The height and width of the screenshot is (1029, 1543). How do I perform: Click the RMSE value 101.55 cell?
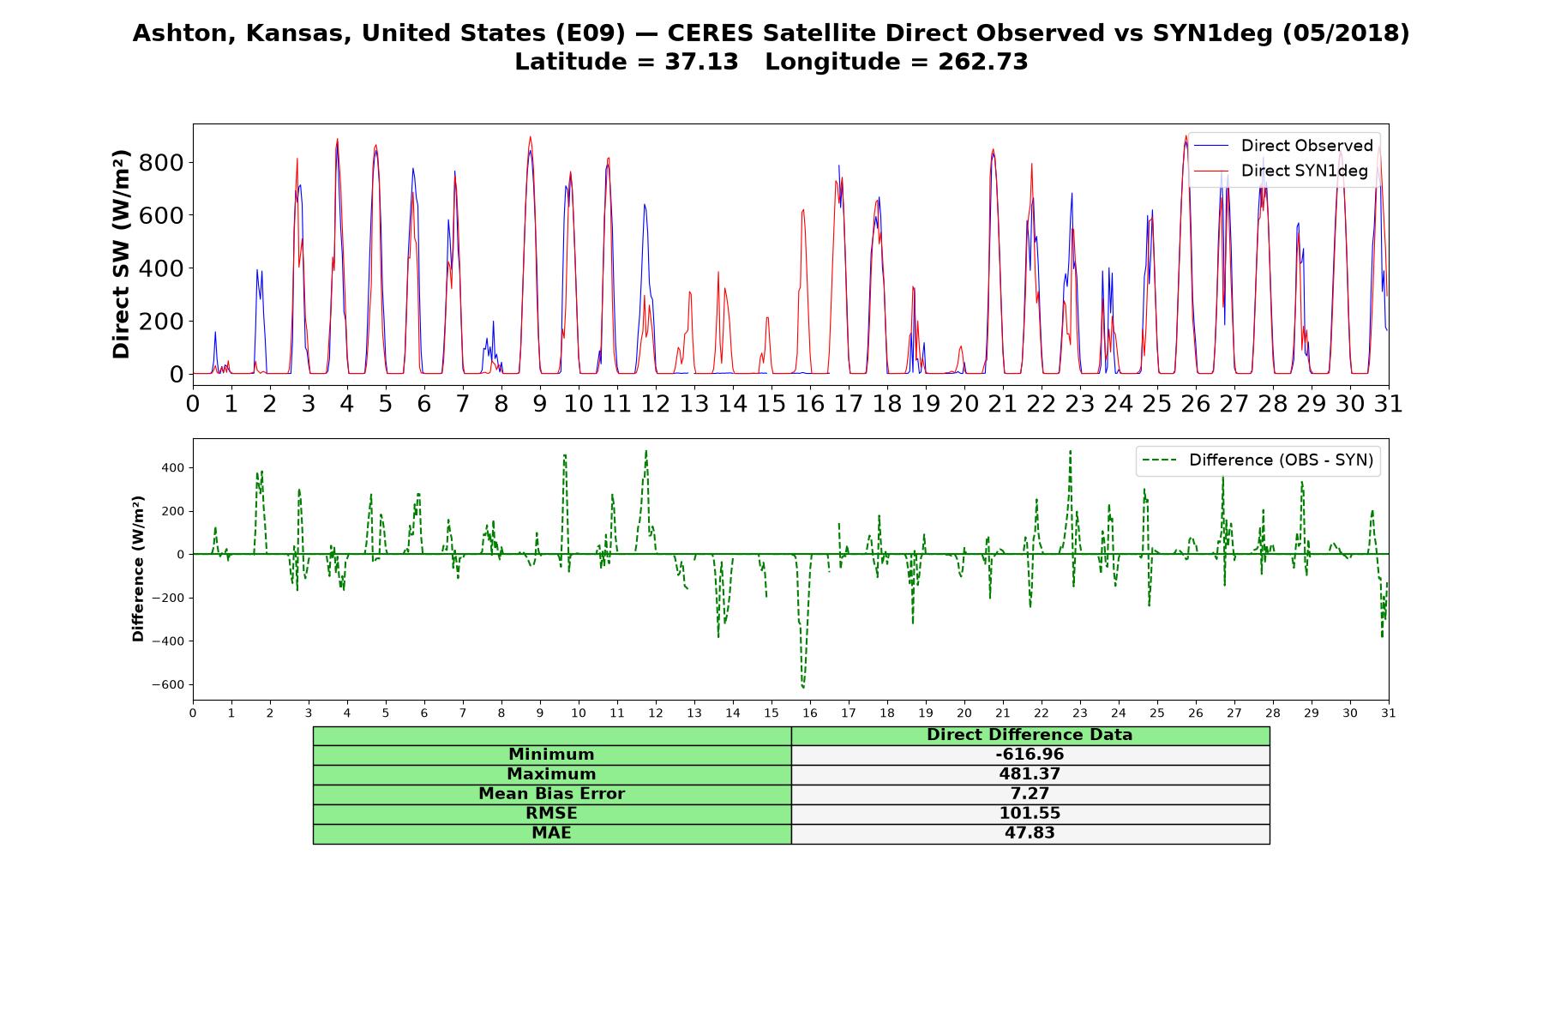pos(1030,814)
